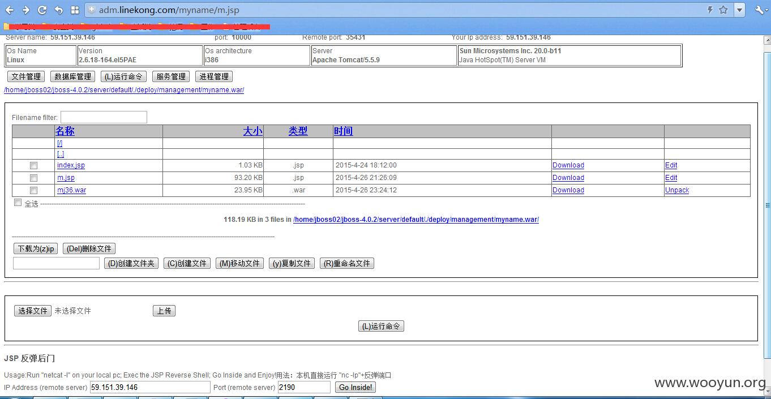Open 进程管理 process management

[x=214, y=76]
